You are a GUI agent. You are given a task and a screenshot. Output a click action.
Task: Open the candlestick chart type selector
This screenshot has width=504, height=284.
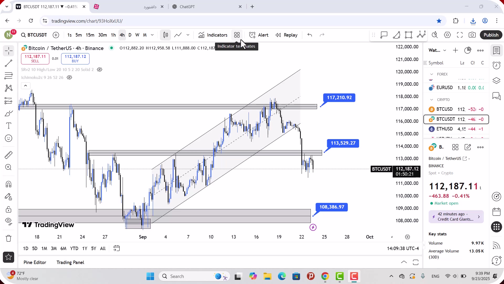(x=165, y=35)
